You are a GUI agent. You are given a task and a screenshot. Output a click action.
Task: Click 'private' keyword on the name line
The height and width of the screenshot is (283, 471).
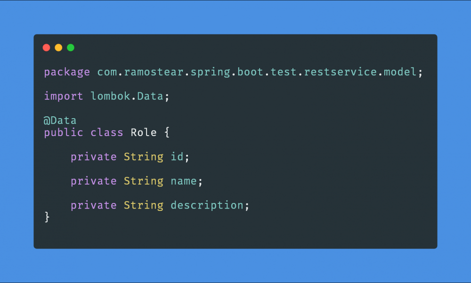94,181
